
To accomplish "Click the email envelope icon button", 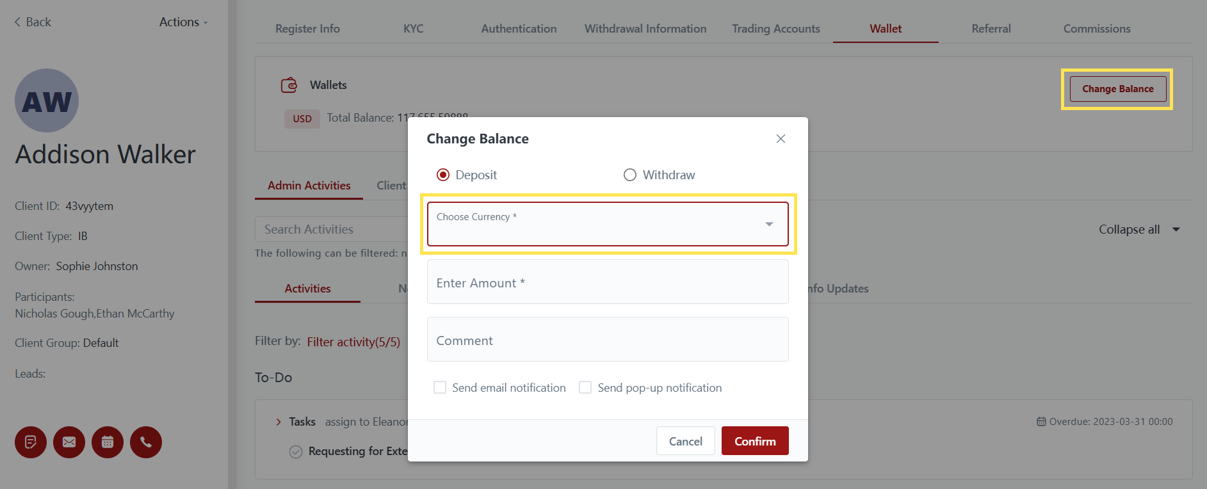I will [69, 442].
